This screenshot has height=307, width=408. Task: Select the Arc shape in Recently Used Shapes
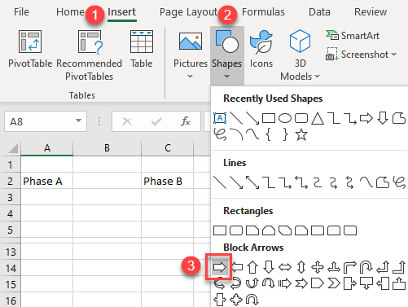(236, 134)
